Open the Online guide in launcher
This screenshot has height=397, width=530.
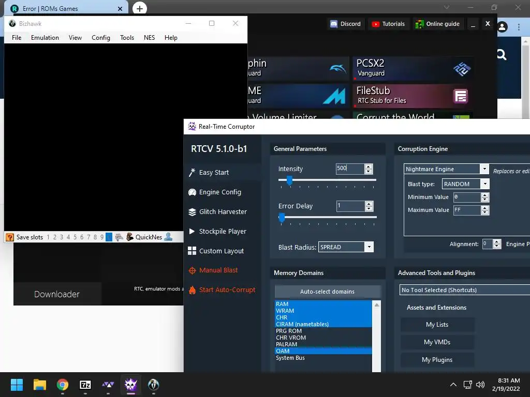point(438,24)
